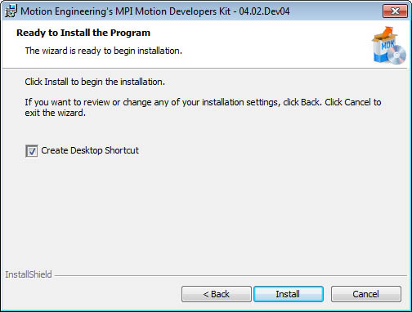Click the wizard is ready subtitle text
The width and height of the screenshot is (412, 312).
(x=104, y=51)
